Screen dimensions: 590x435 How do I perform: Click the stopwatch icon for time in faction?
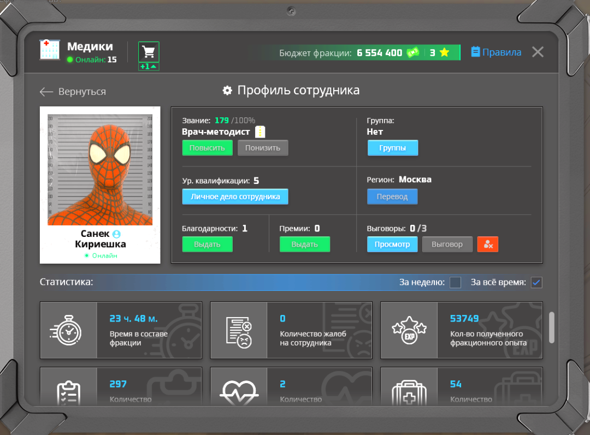point(66,330)
